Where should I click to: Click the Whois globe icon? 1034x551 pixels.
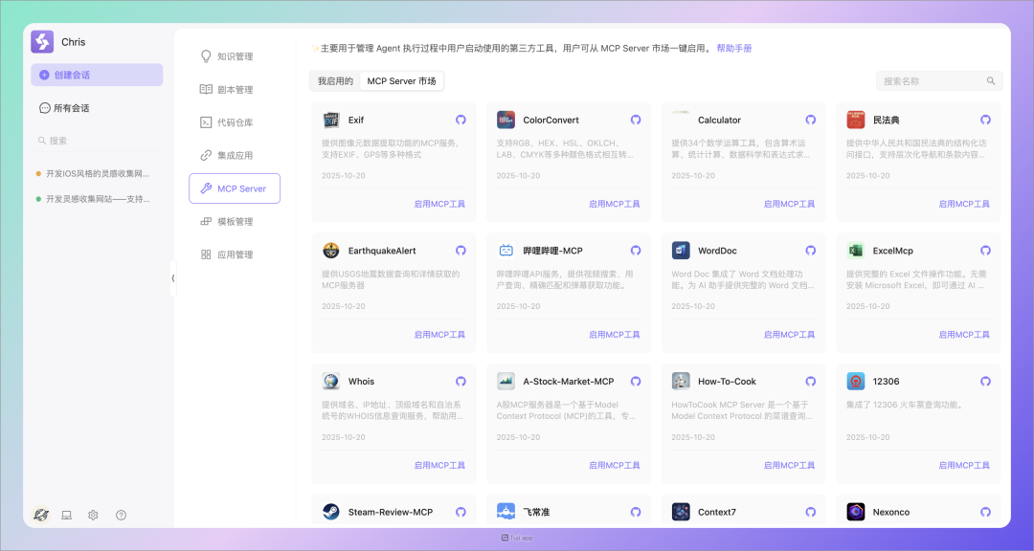pyautogui.click(x=331, y=382)
